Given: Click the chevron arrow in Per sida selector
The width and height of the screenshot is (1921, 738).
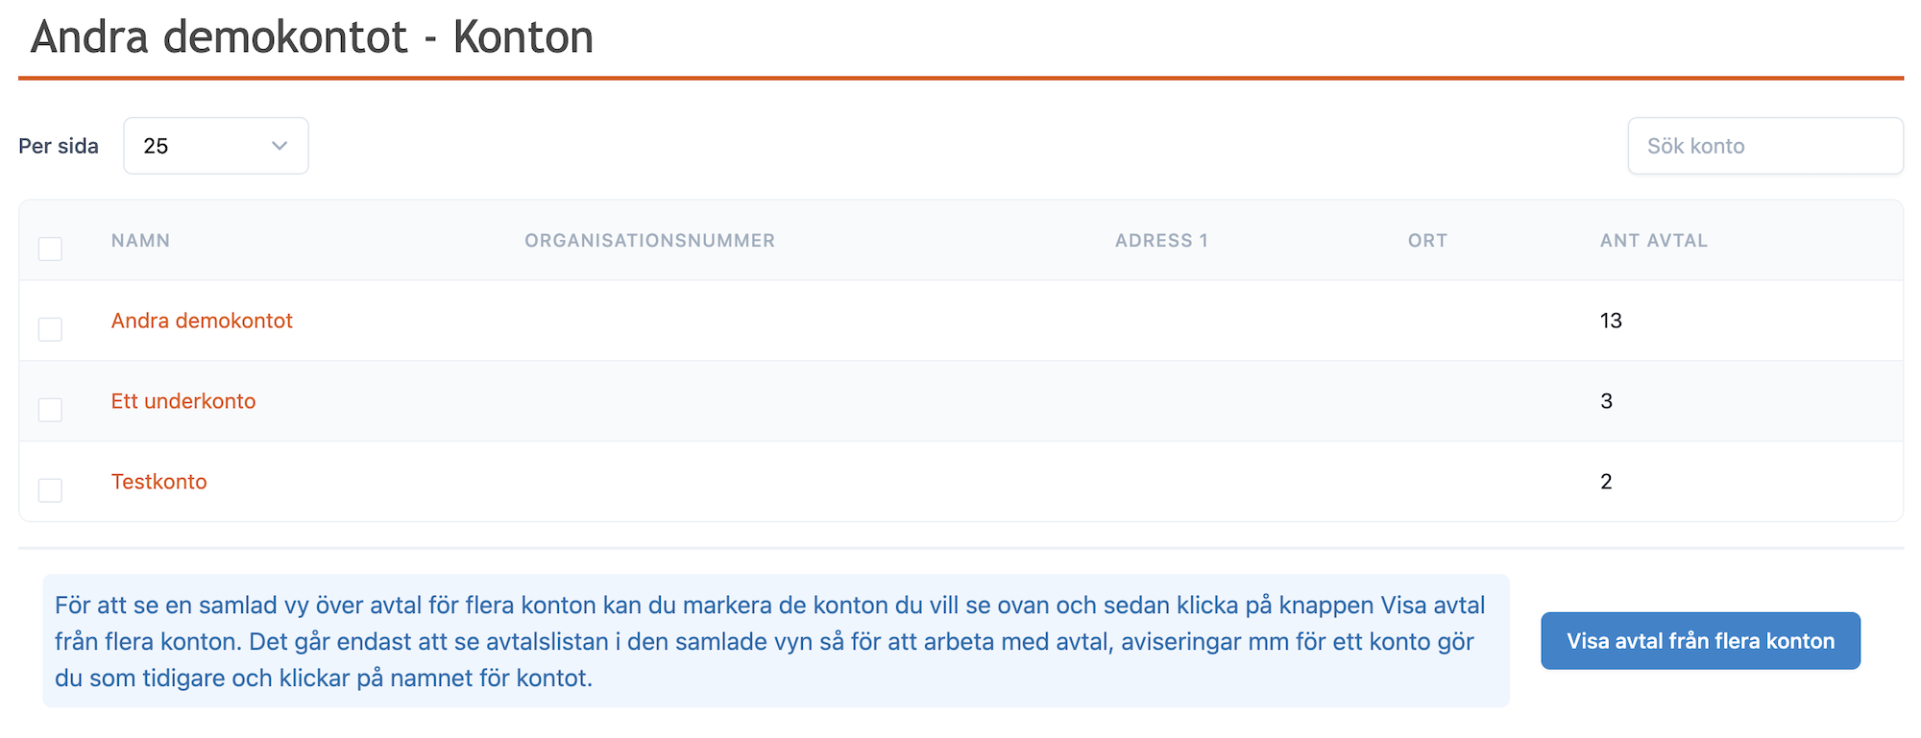Looking at the screenshot, I should (x=280, y=146).
